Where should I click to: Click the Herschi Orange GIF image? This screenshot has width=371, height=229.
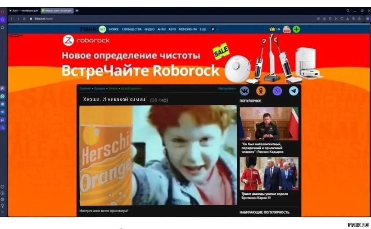click(x=158, y=155)
